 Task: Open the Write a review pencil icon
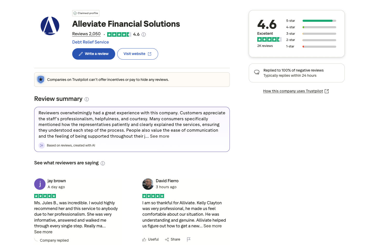pos(81,54)
